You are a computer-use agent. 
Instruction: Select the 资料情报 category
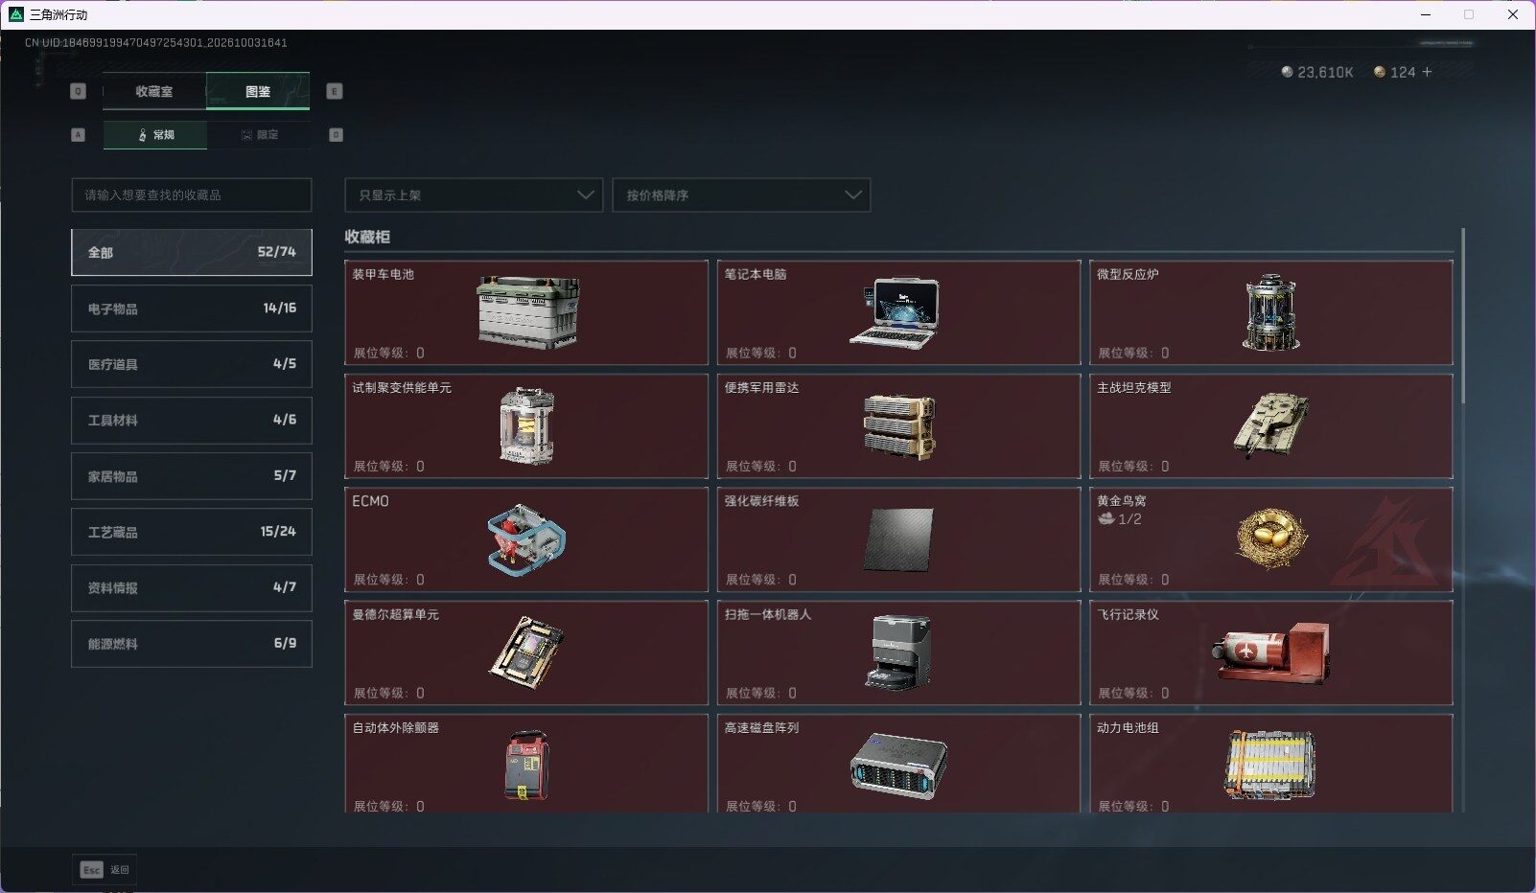[x=192, y=587]
